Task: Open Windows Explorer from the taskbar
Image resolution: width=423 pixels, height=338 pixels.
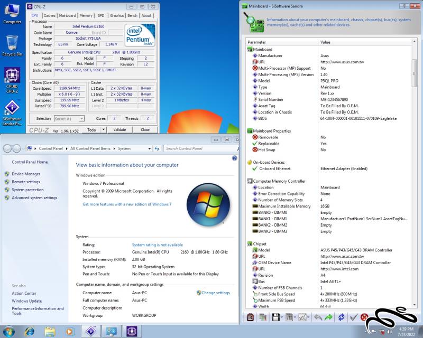Action: point(50,331)
